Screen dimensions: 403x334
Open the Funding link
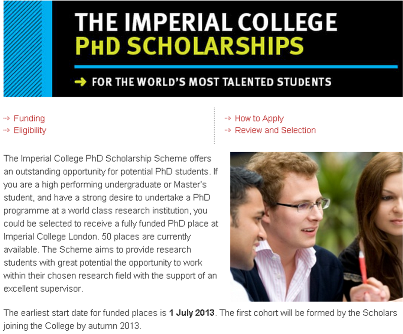click(29, 119)
